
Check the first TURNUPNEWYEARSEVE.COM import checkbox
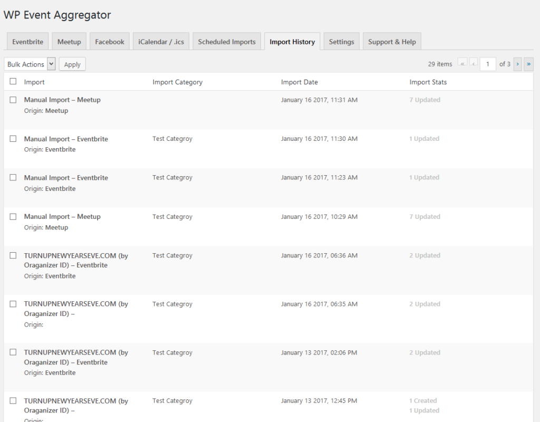pos(13,255)
